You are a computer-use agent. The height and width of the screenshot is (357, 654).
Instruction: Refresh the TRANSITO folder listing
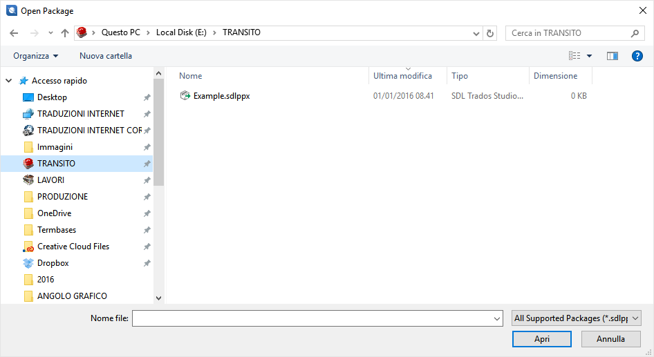[x=490, y=33]
